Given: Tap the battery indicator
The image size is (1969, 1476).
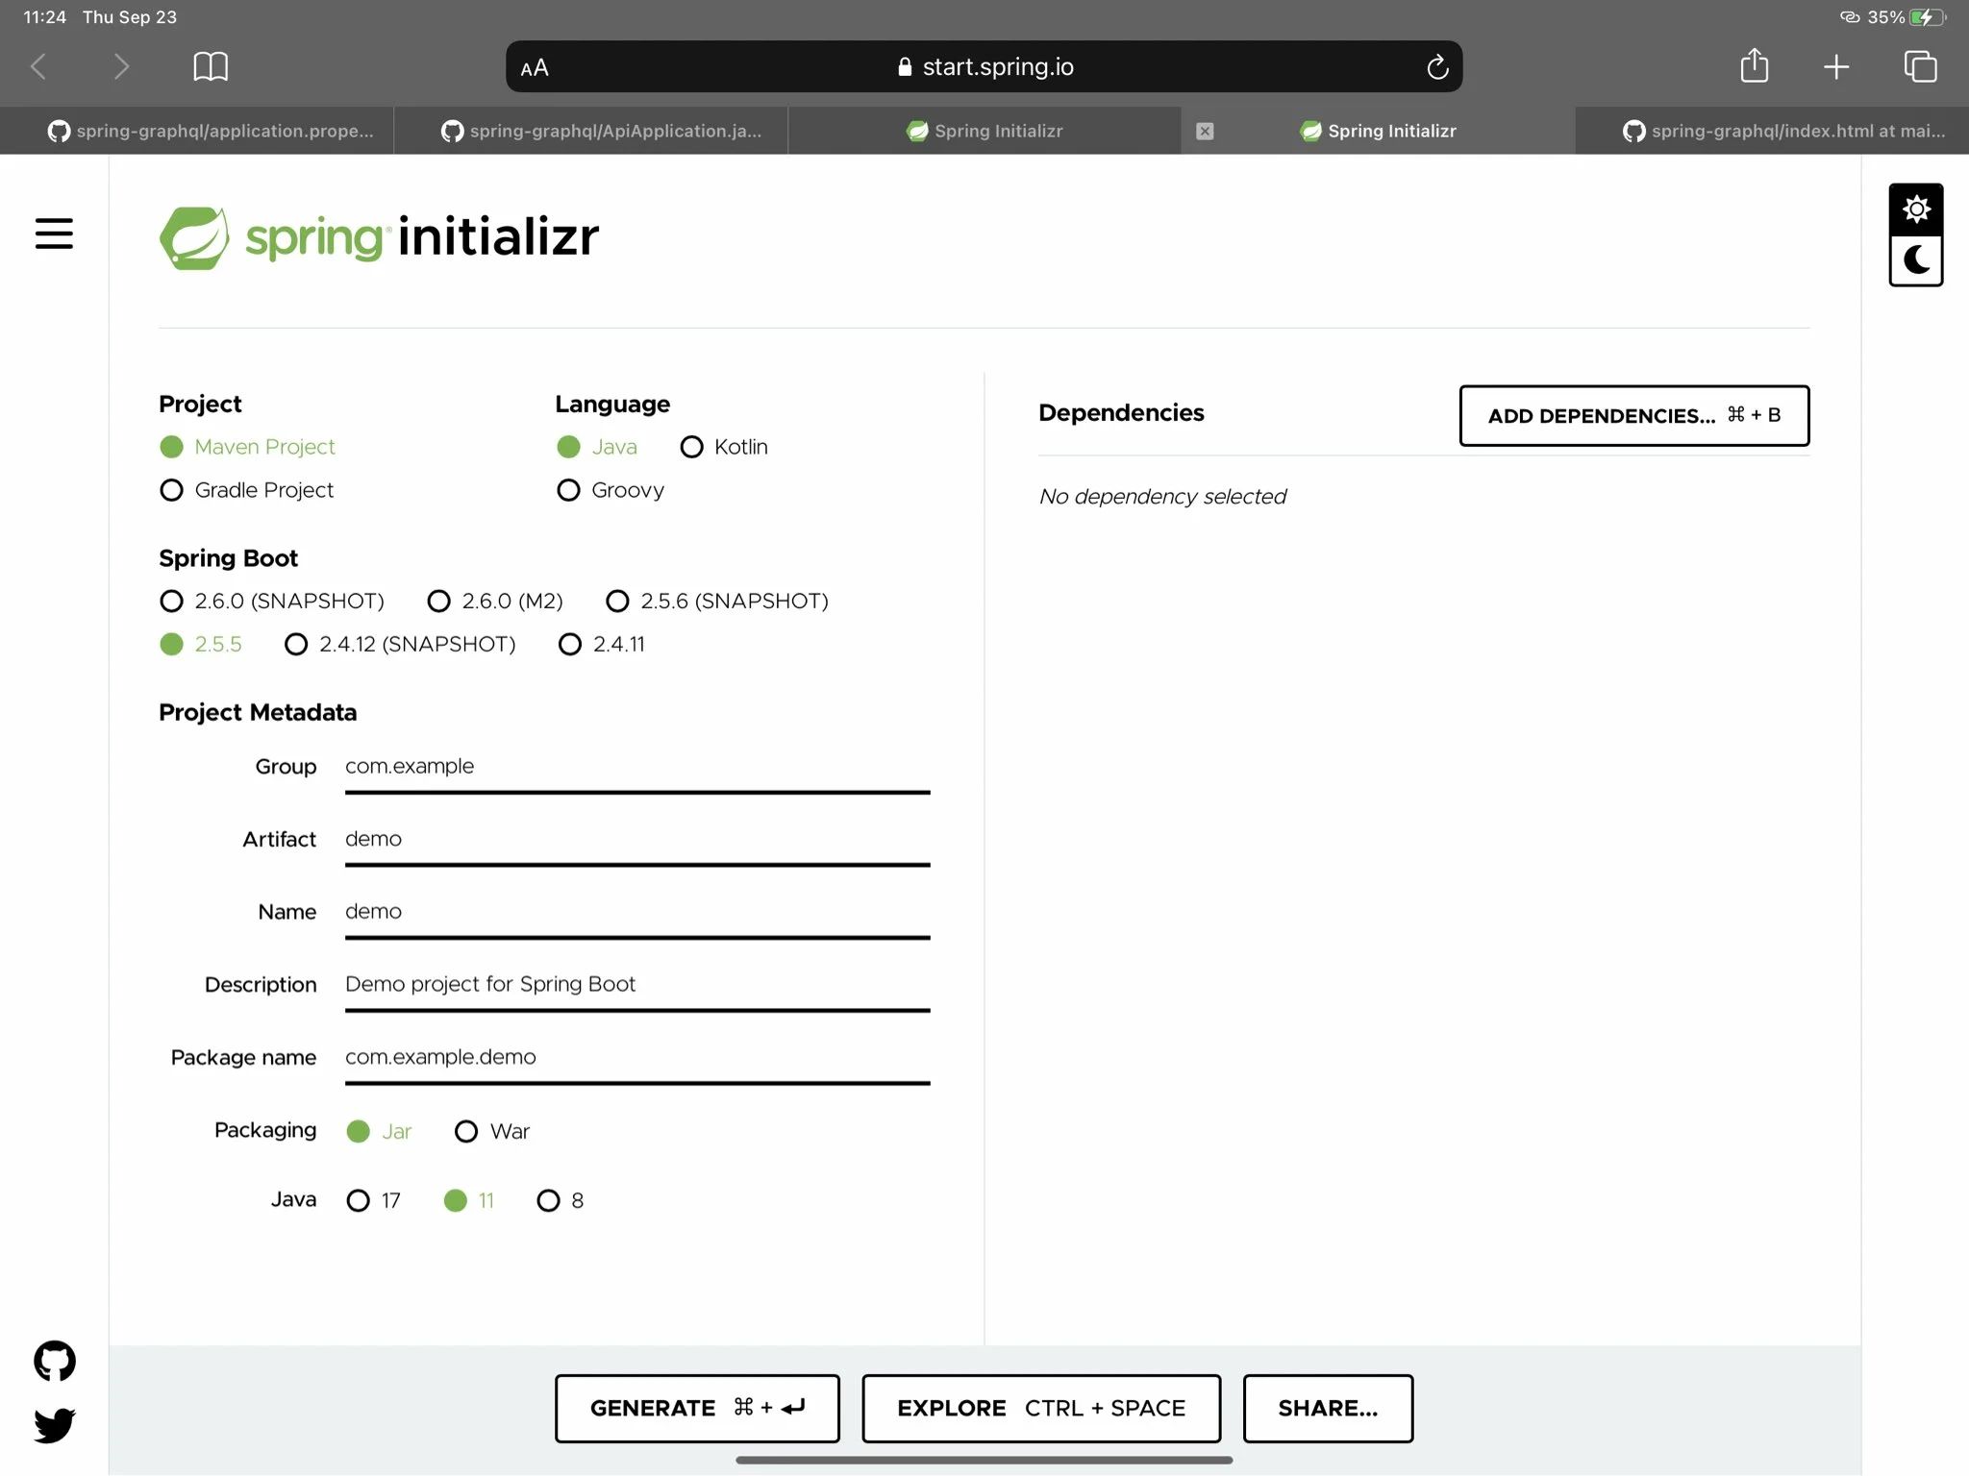Looking at the screenshot, I should point(1927,17).
